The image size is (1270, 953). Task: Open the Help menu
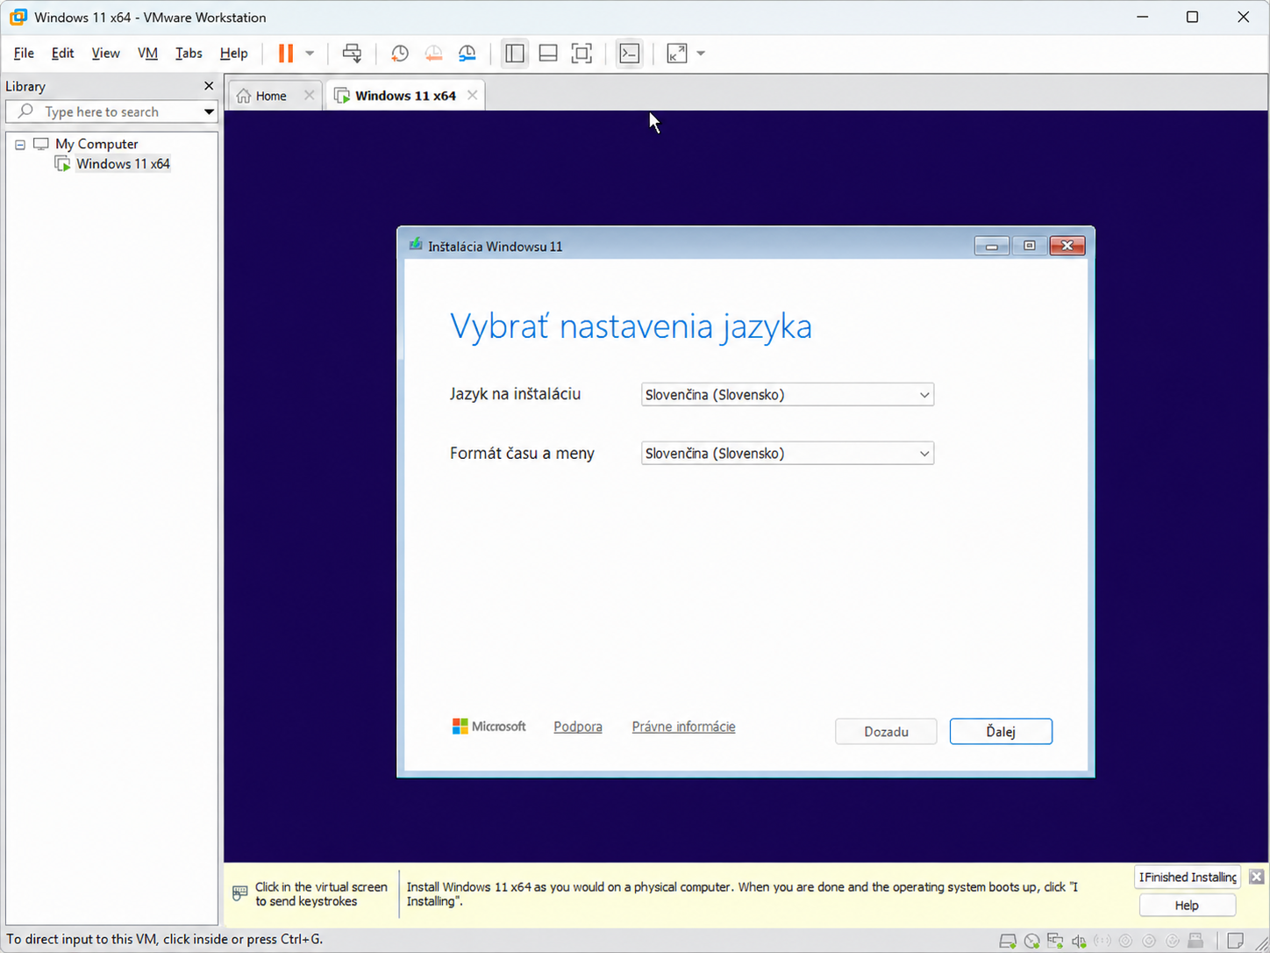pyautogui.click(x=233, y=54)
